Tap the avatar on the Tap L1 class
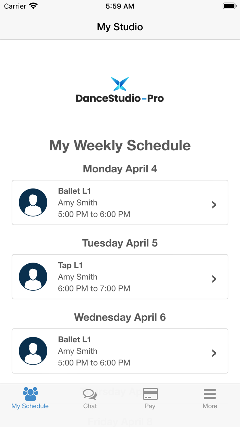Screen dimensions: 240x427 point(33,277)
